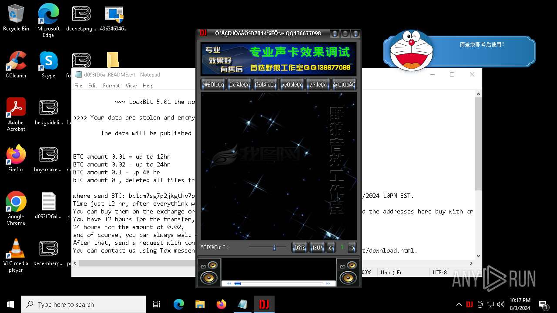This screenshot has width=557, height=313.
Task: Click the Notepad vertical scrollbar thumb
Action: [x=478, y=144]
